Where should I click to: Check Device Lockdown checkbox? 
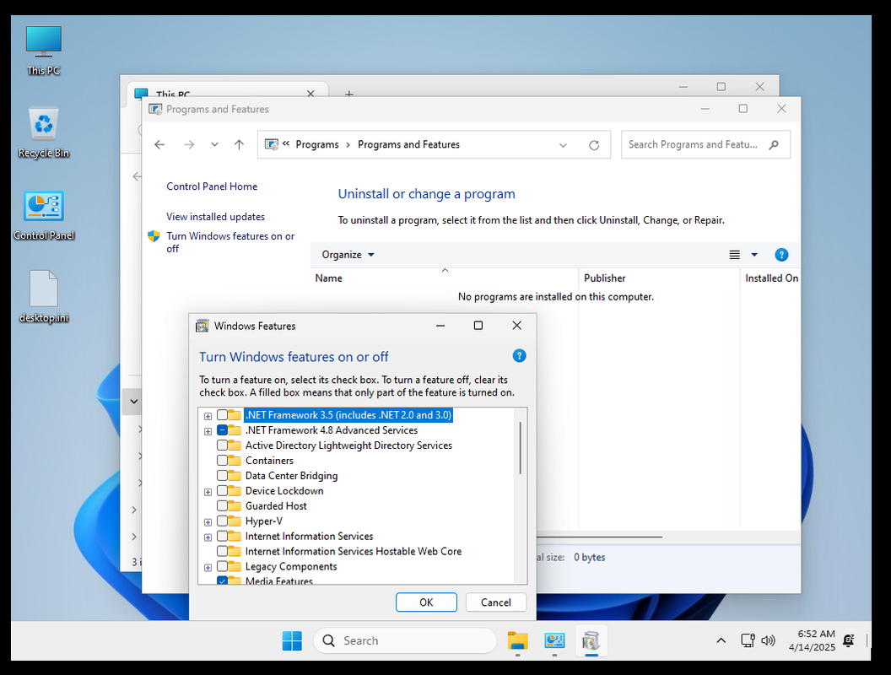[222, 490]
